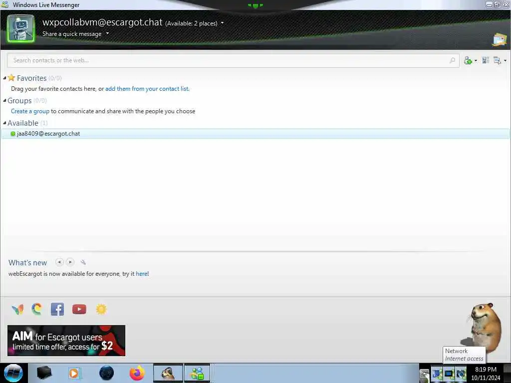Launch Windows Media Player from taskbar
The height and width of the screenshot is (383, 511).
click(74, 373)
